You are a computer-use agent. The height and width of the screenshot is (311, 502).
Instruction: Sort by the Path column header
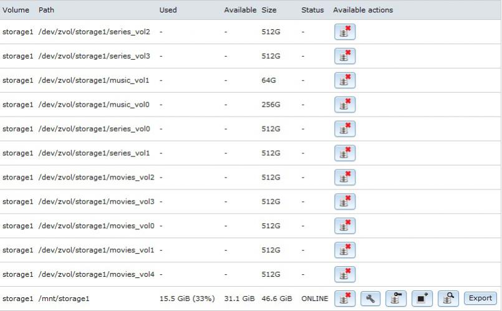click(46, 10)
